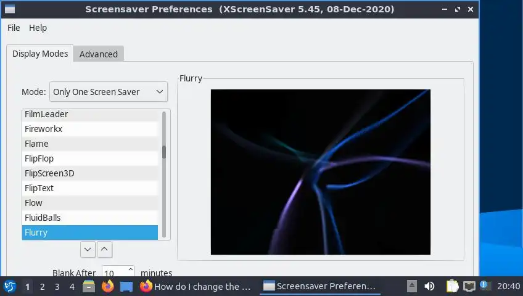Screen dimensions: 523x296
Task: Open the application menu in the taskbar
Action: 10,286
